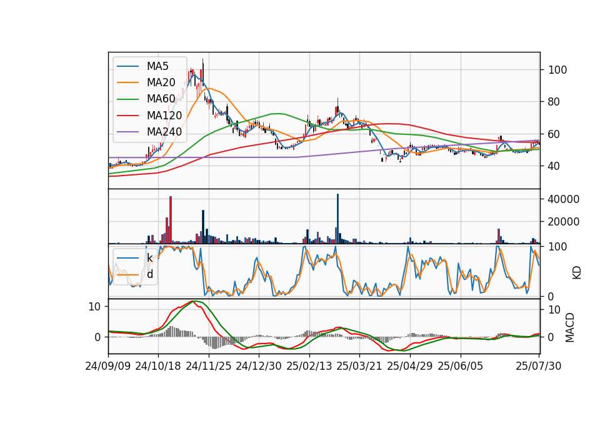Click the red MA120 legend line sample
600x431 pixels.
(x=127, y=116)
